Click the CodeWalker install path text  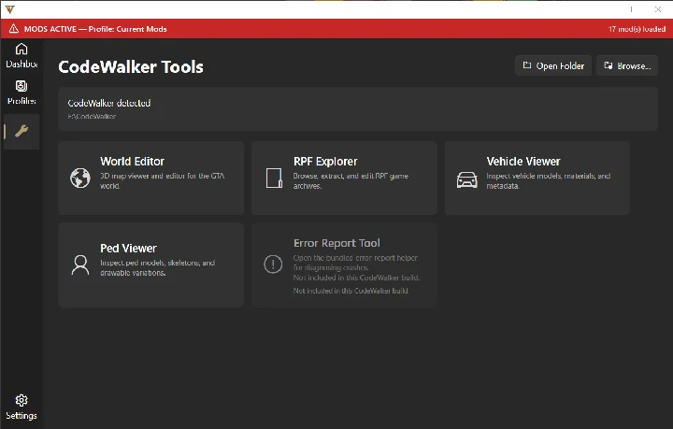[92, 116]
